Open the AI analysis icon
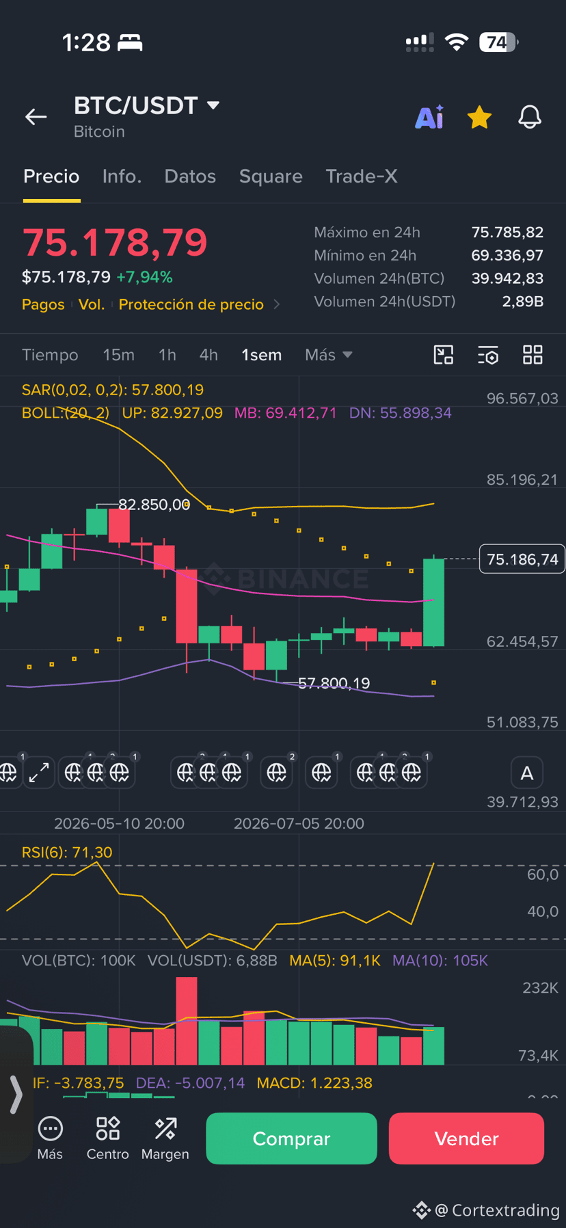566x1228 pixels. tap(429, 117)
